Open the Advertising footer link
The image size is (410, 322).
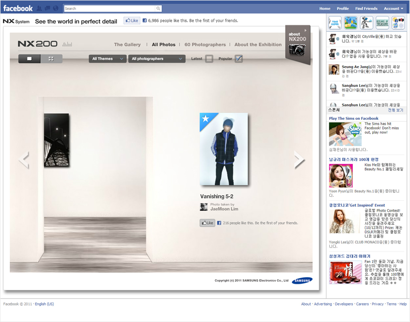(x=323, y=304)
